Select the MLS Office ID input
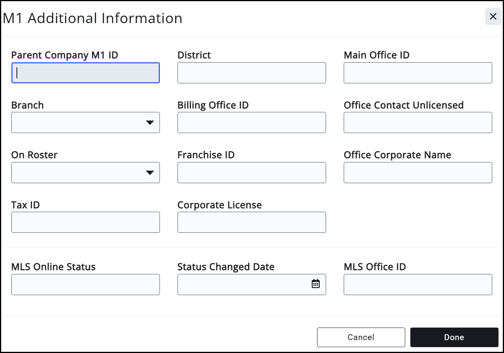 tap(417, 285)
